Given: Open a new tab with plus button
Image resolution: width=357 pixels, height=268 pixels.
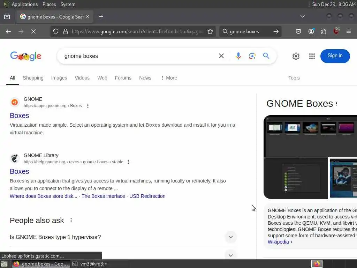Looking at the screenshot, I should (x=101, y=17).
